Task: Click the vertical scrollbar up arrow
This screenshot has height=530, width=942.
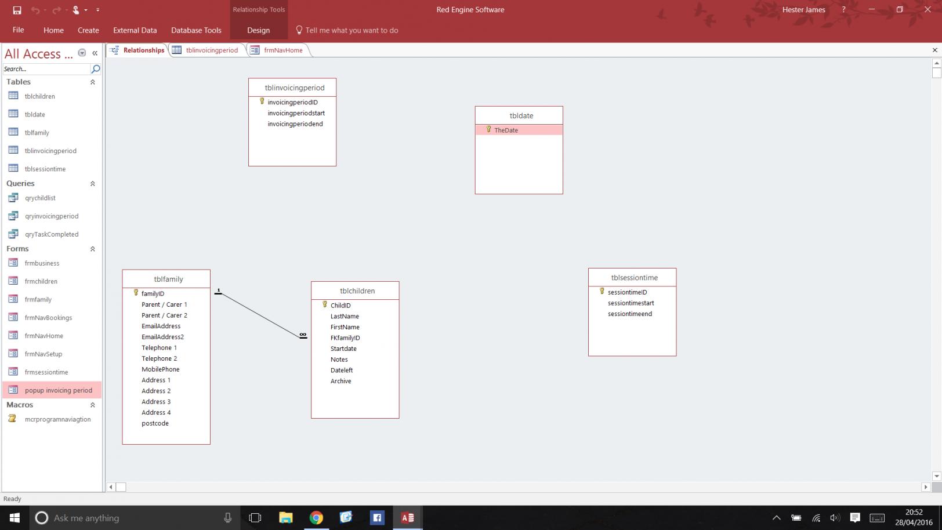Action: tap(937, 63)
